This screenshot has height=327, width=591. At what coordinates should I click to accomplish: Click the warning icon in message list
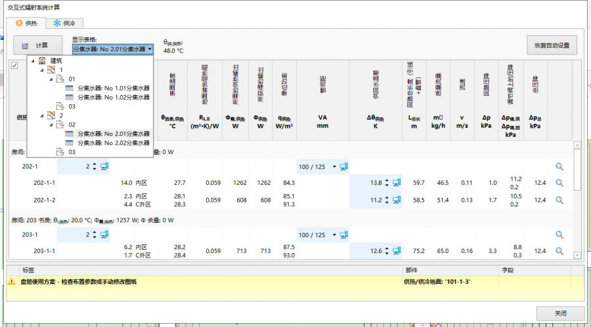(x=11, y=282)
